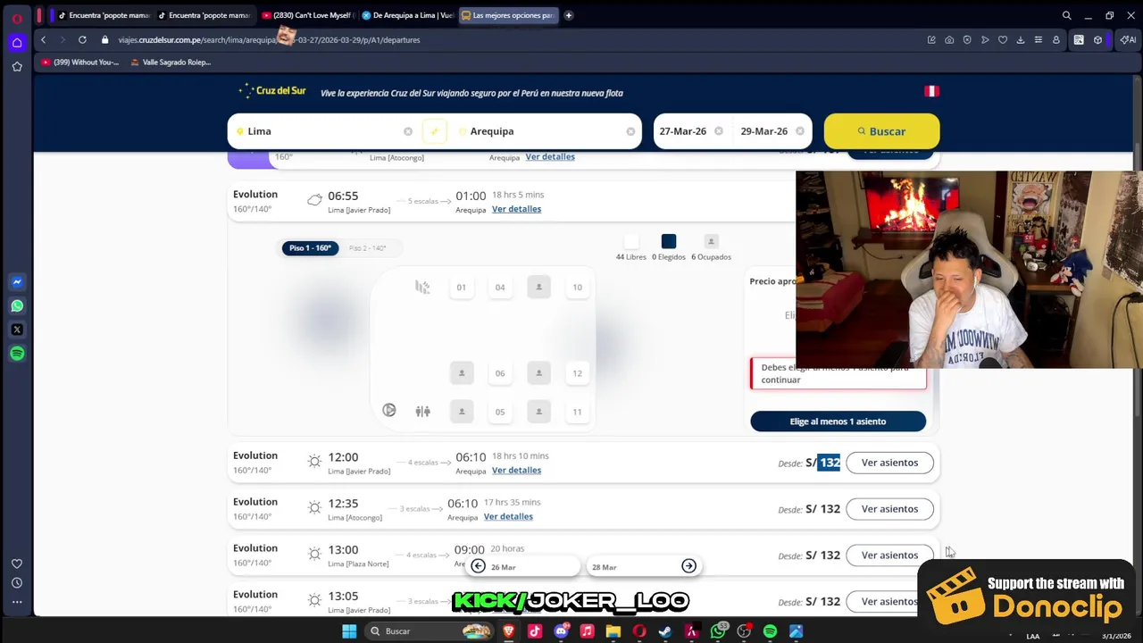This screenshot has width=1143, height=643.
Task: Clear the Arequipa destination field
Action: click(x=630, y=131)
